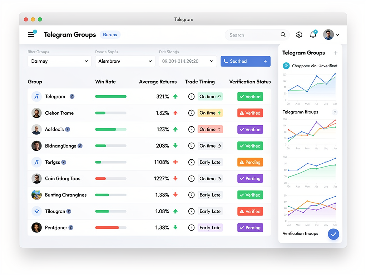Image resolution: width=366 pixels, height=275 pixels.
Task: Click the settings gear icon
Action: pyautogui.click(x=299, y=34)
